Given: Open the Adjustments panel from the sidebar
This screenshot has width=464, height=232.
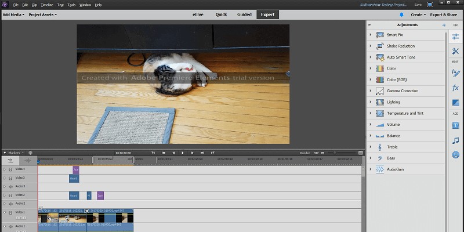Looking at the screenshot, I should click(455, 37).
